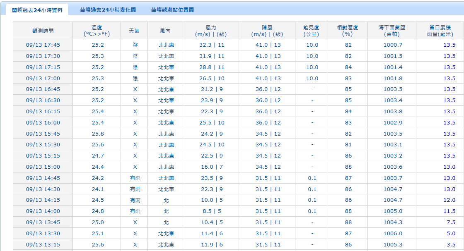
Task: Click the 陣風 (m/s) column header
Action: [x=267, y=30]
